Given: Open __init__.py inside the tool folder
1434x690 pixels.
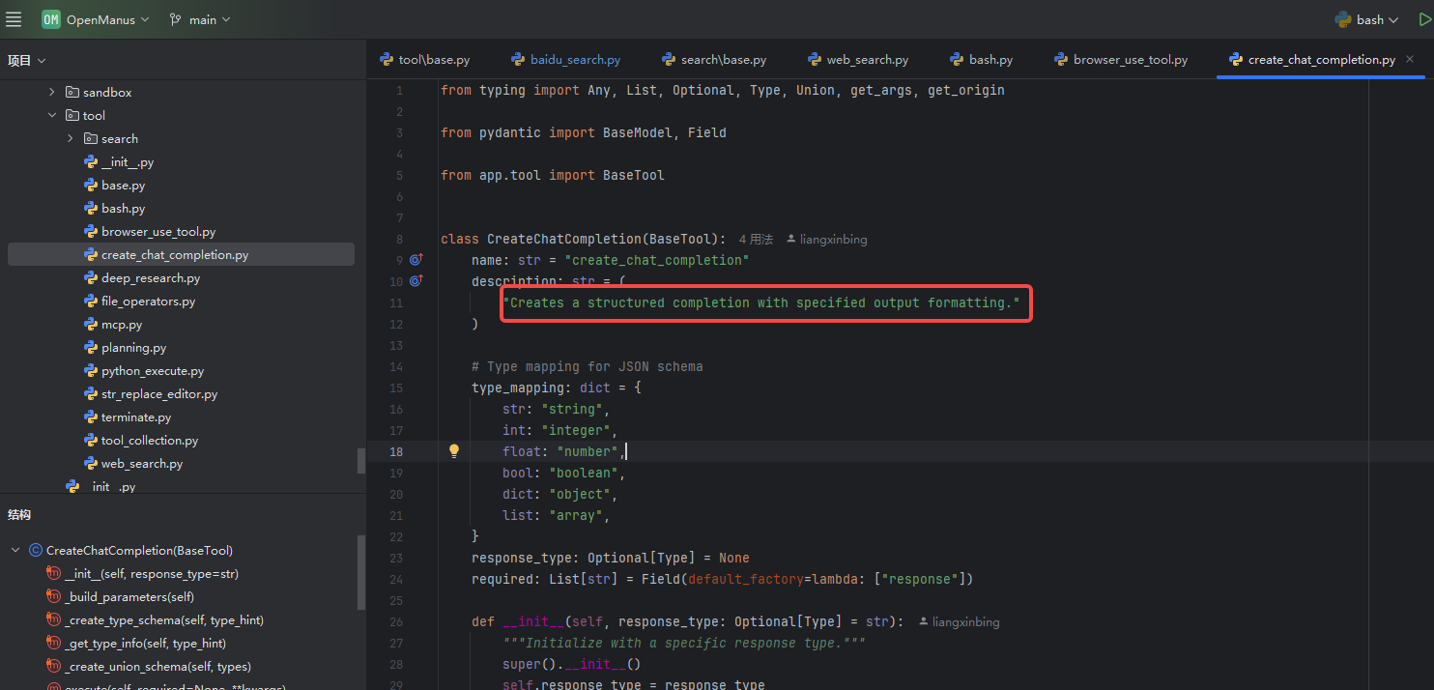Looking at the screenshot, I should 127,162.
